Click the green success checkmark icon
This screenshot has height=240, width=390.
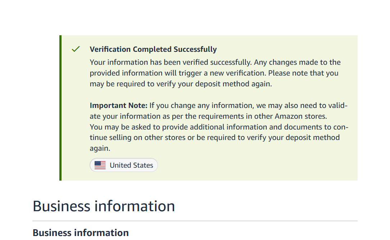coord(76,49)
